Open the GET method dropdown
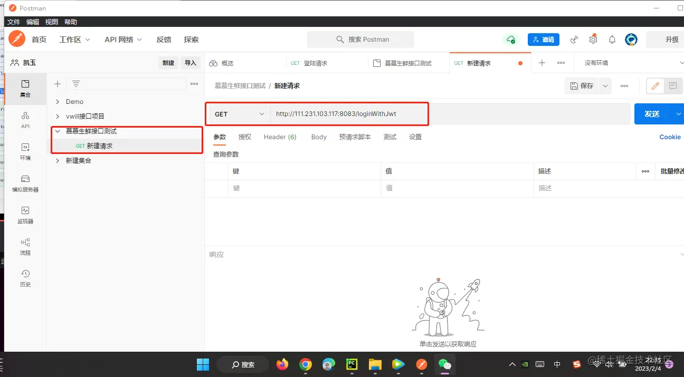 click(240, 114)
